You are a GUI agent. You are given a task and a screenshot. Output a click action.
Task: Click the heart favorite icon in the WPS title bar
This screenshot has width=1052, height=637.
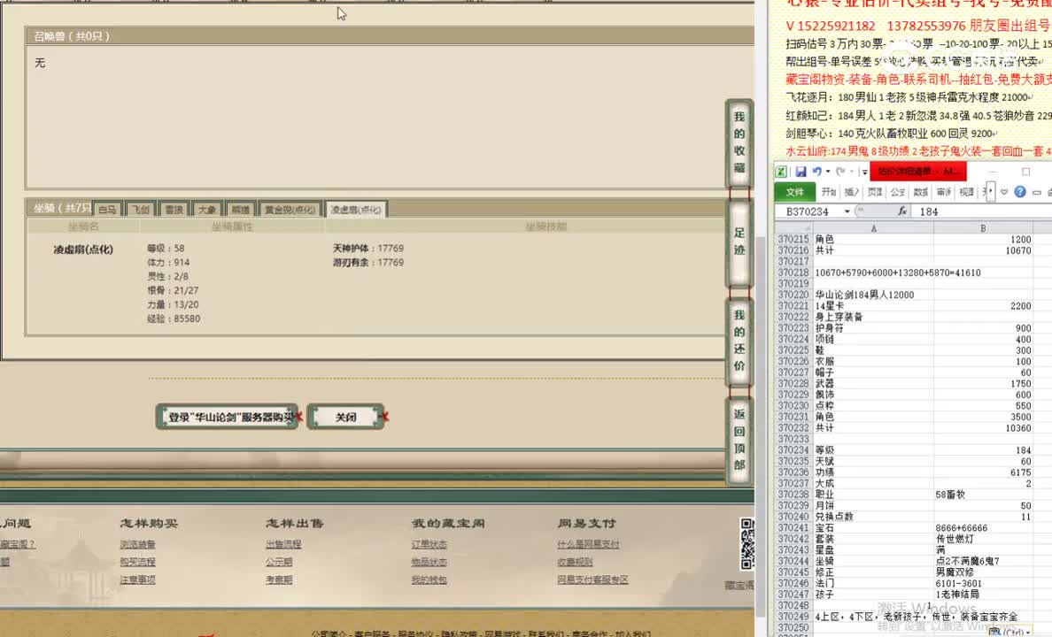pos(1003,192)
